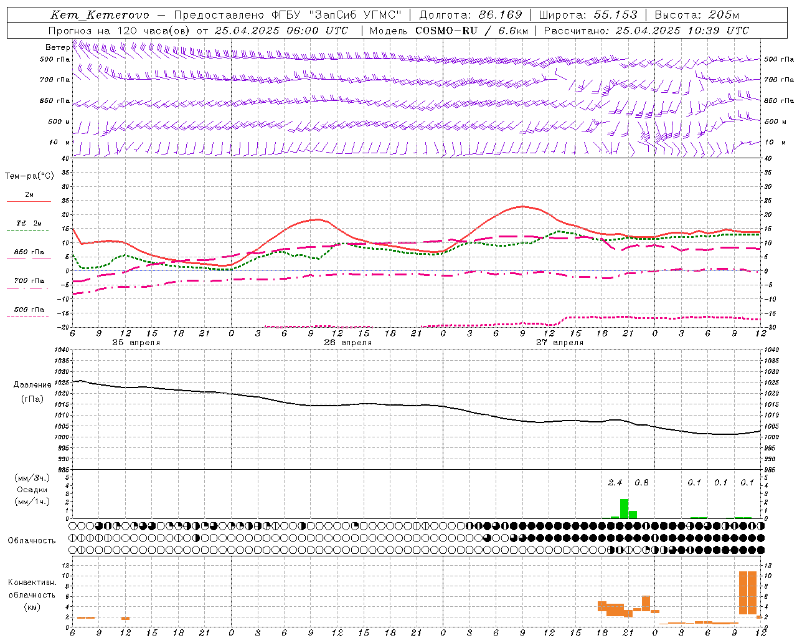Click the '26 апреля' date label
This screenshot has width=797, height=638.
347,343
